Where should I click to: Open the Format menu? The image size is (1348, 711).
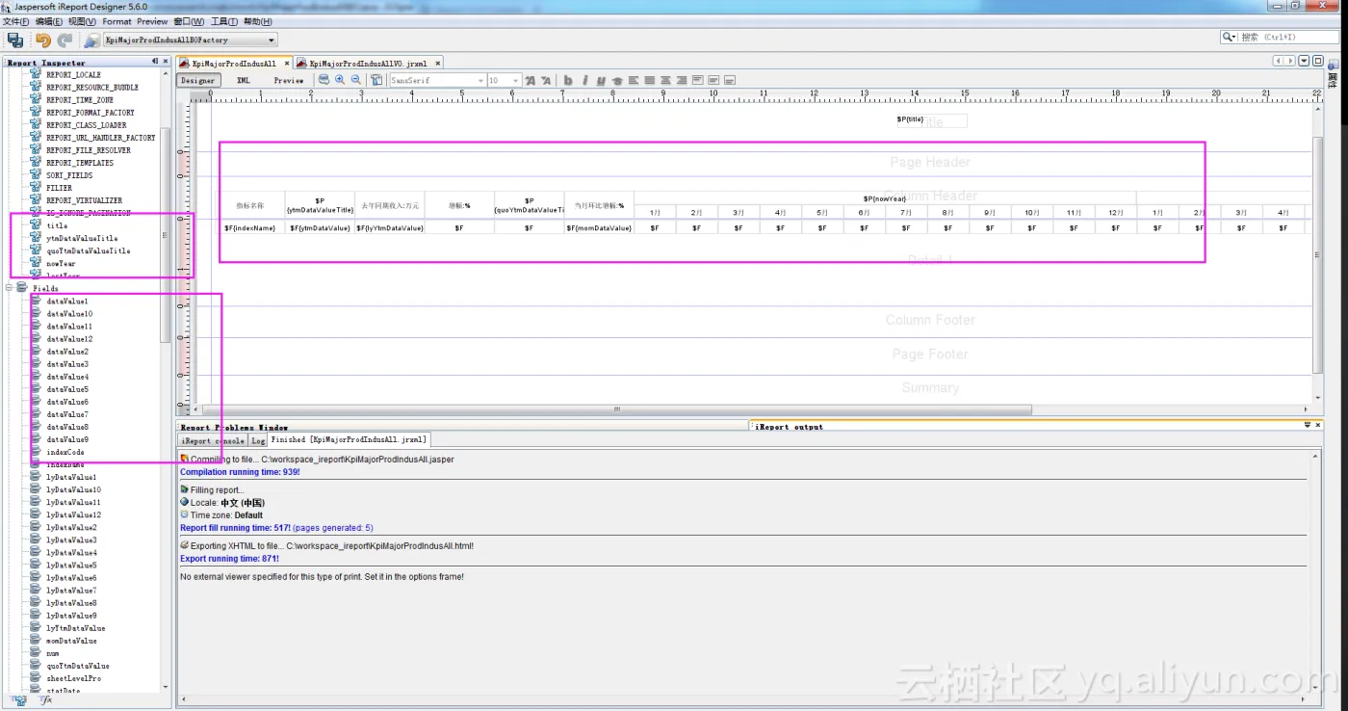pos(117,21)
